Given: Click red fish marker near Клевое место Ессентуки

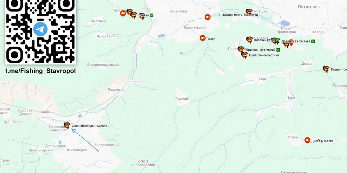Looking at the screenshot, I should coord(207,17).
